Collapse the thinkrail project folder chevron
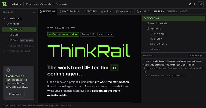Screen dimensions: 206x108 click(x=4, y=18)
